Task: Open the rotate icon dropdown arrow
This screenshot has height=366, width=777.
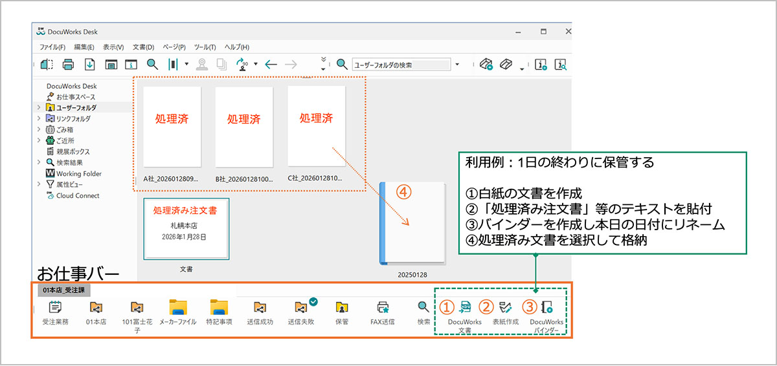Action: [x=256, y=65]
